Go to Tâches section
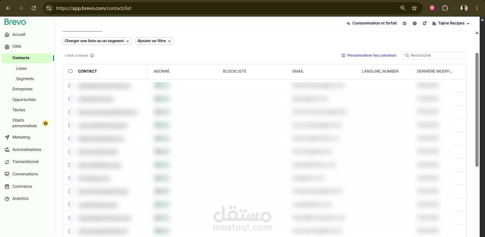Screen dimensions: 485x237 [19, 110]
